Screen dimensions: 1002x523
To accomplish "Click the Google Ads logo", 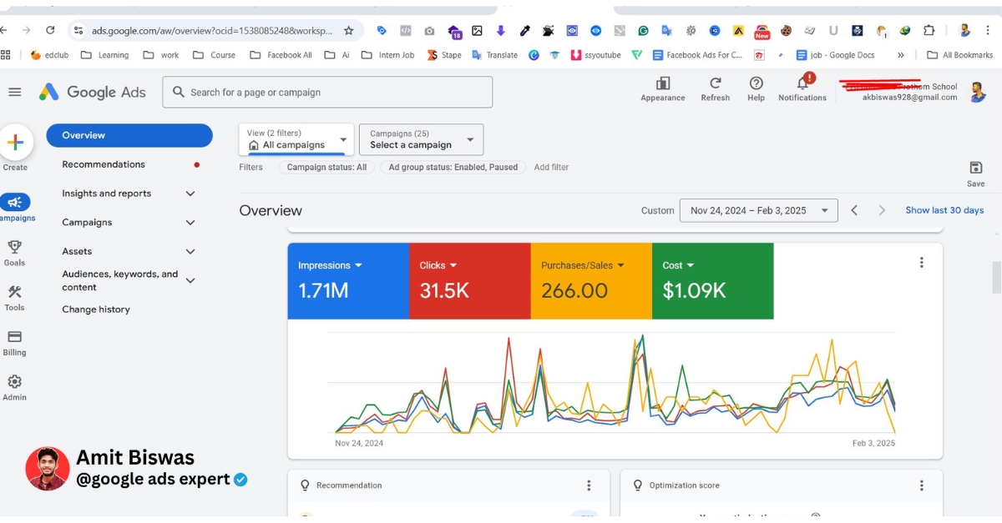I will (x=93, y=93).
